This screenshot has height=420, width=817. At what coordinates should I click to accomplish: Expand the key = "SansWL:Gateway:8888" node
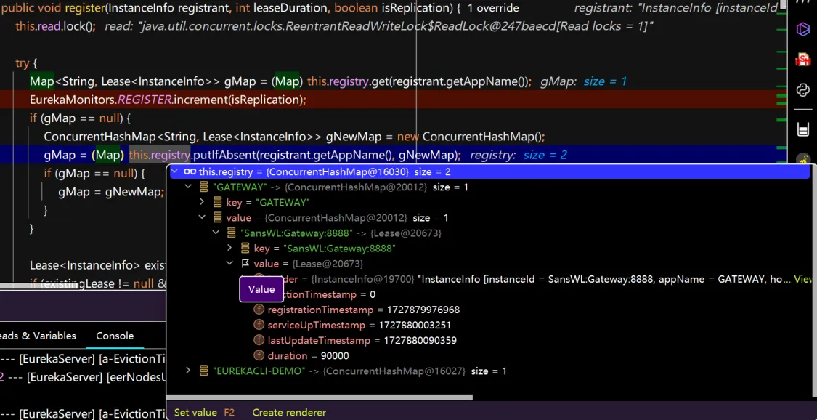230,249
